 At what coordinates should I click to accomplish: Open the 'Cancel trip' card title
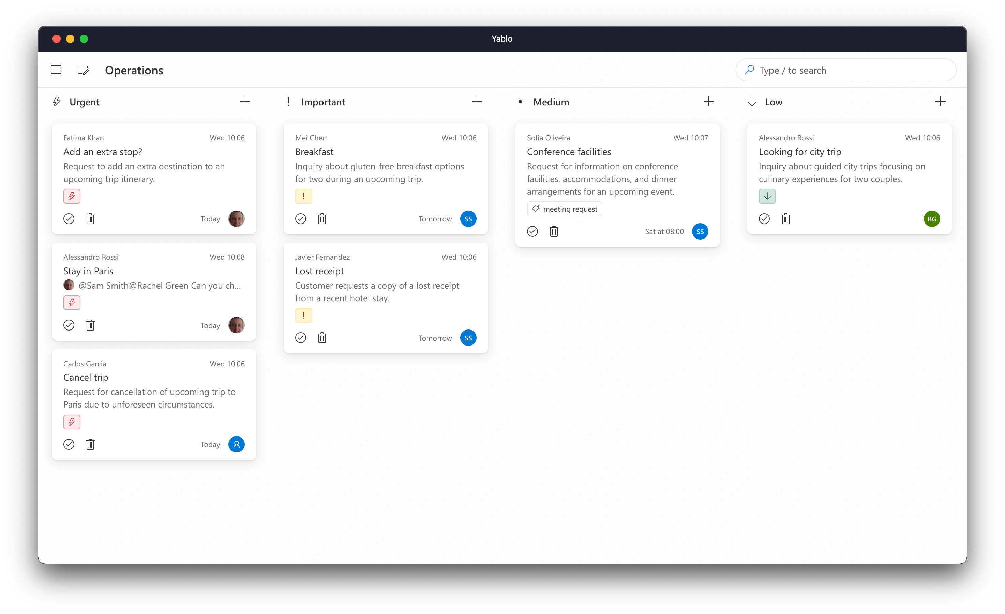86,378
